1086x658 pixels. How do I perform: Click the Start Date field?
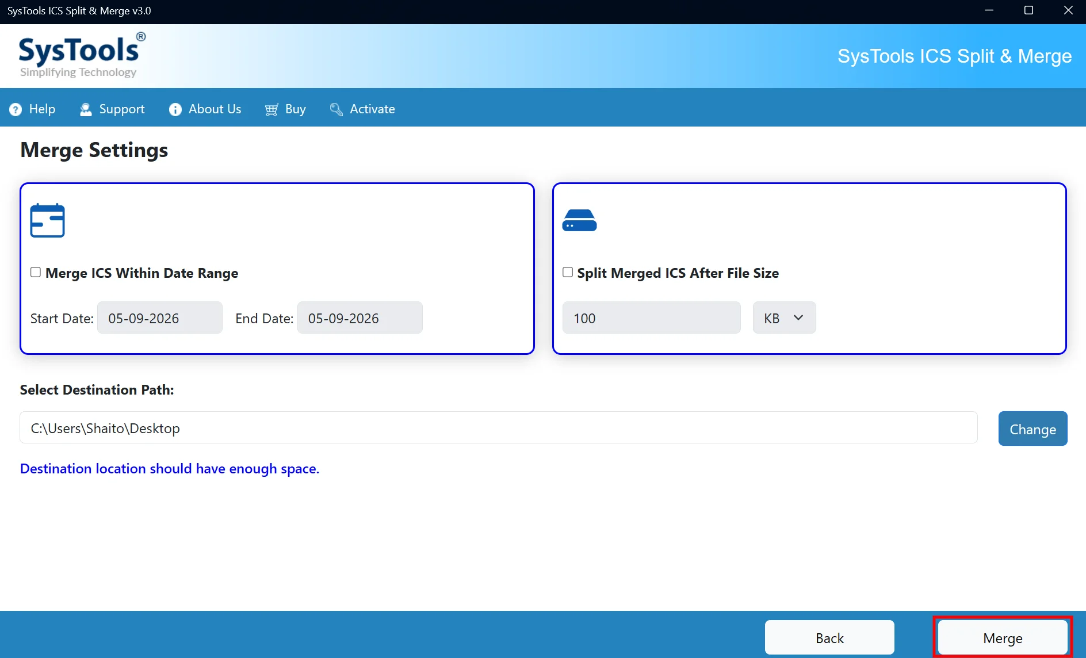(x=160, y=317)
